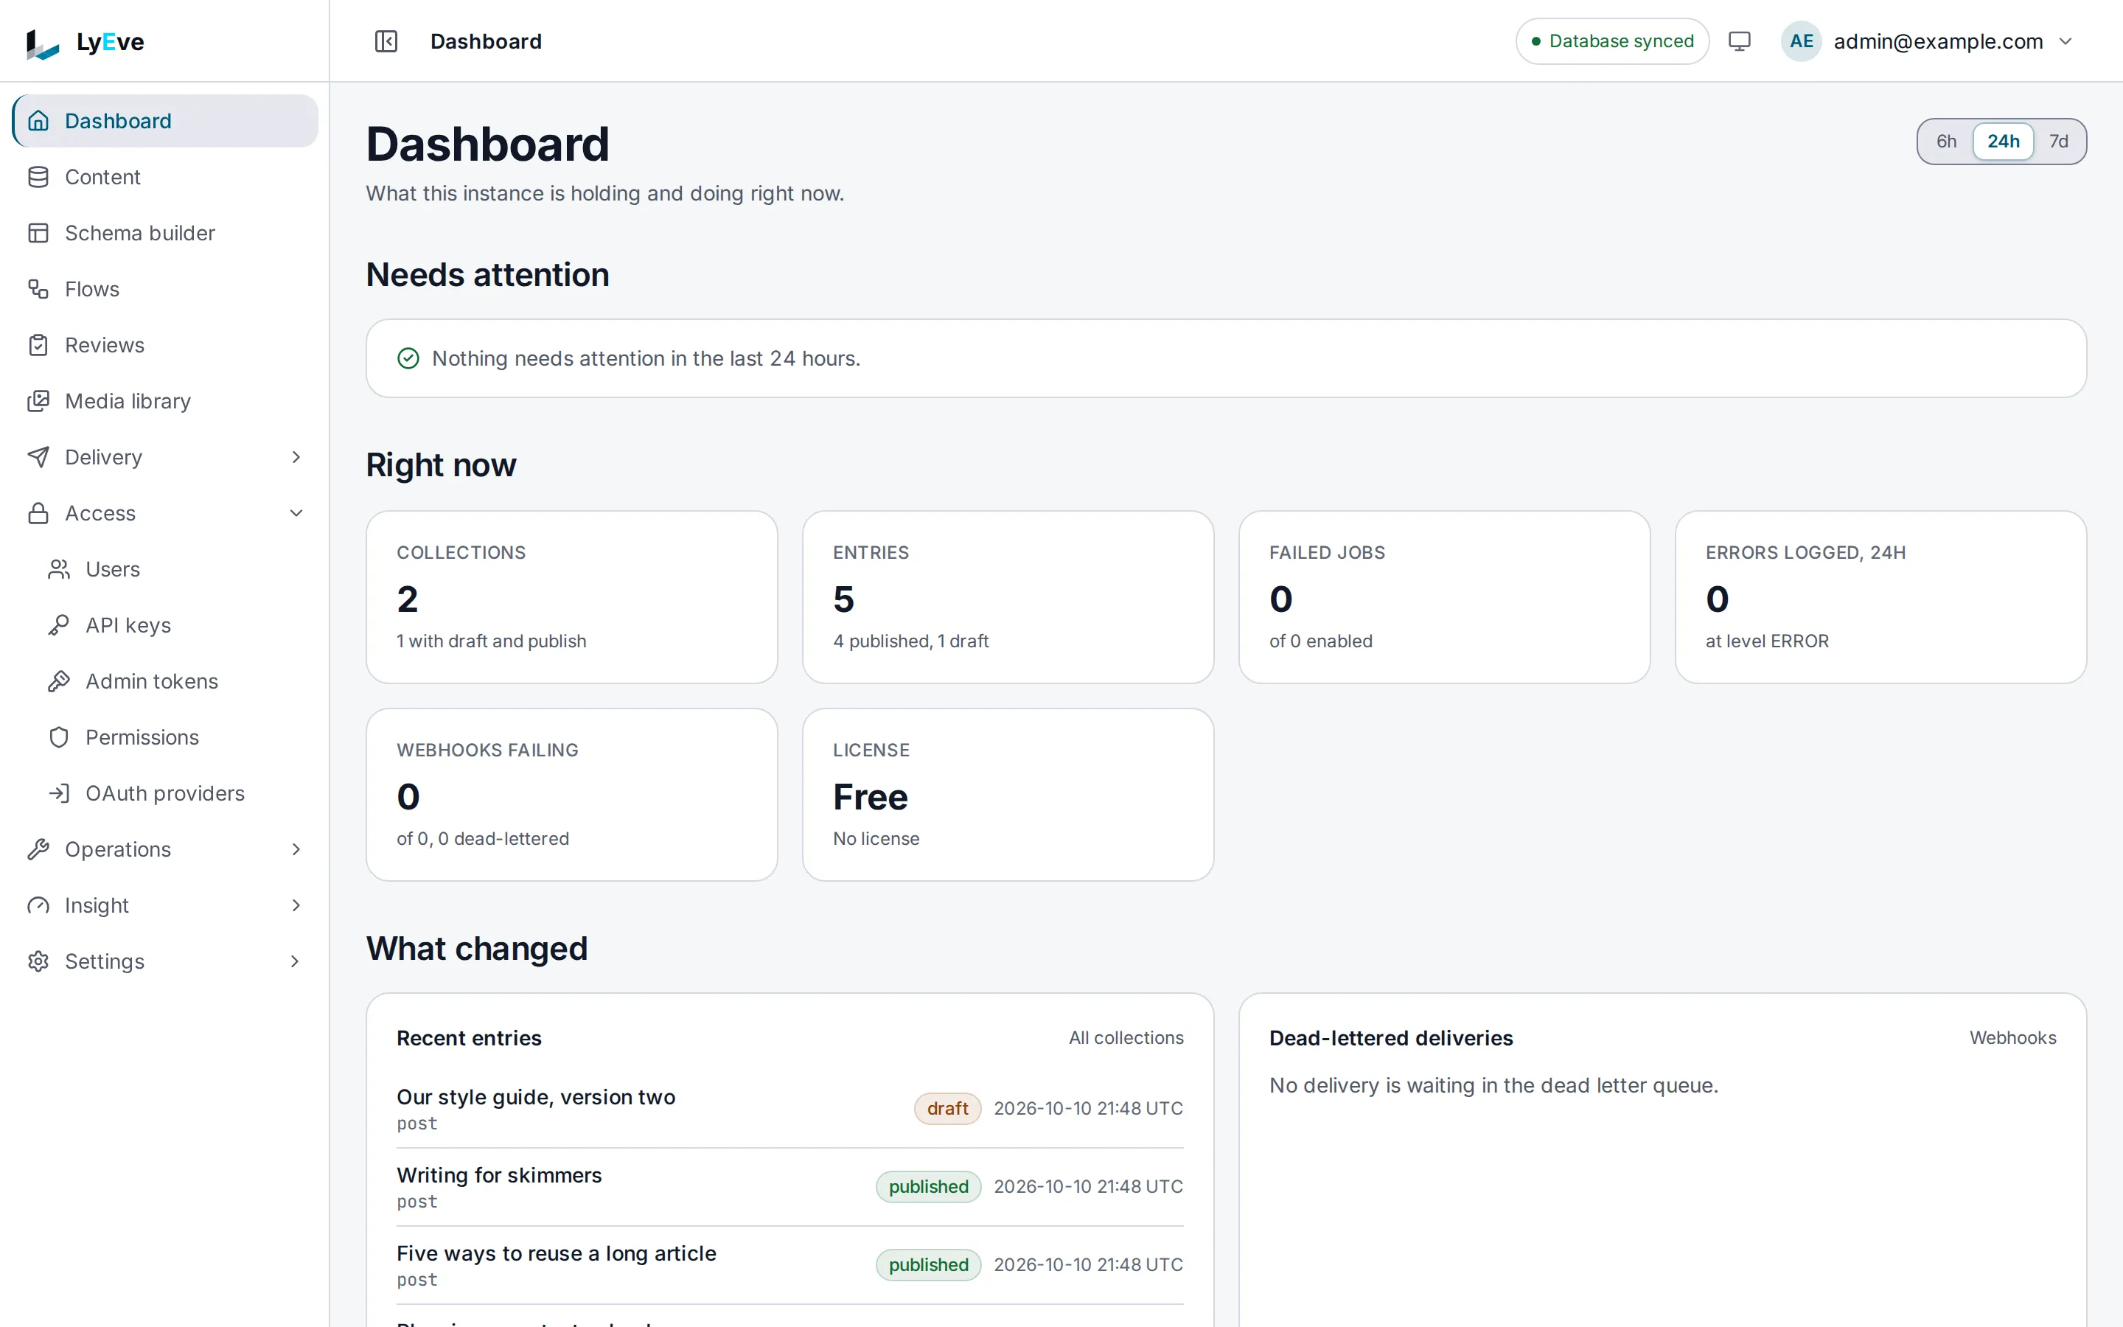Go to OAuth providers

pyautogui.click(x=175, y=793)
